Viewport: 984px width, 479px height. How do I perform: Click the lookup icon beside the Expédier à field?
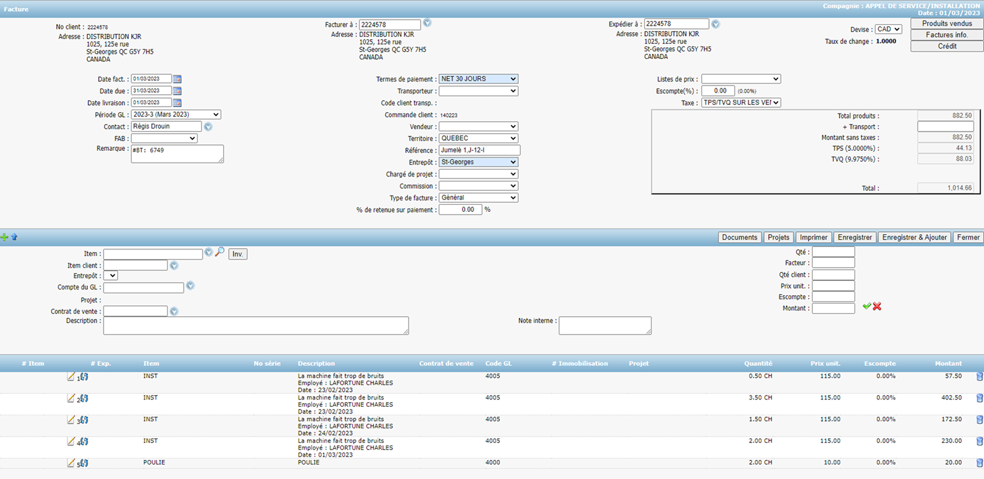click(715, 23)
